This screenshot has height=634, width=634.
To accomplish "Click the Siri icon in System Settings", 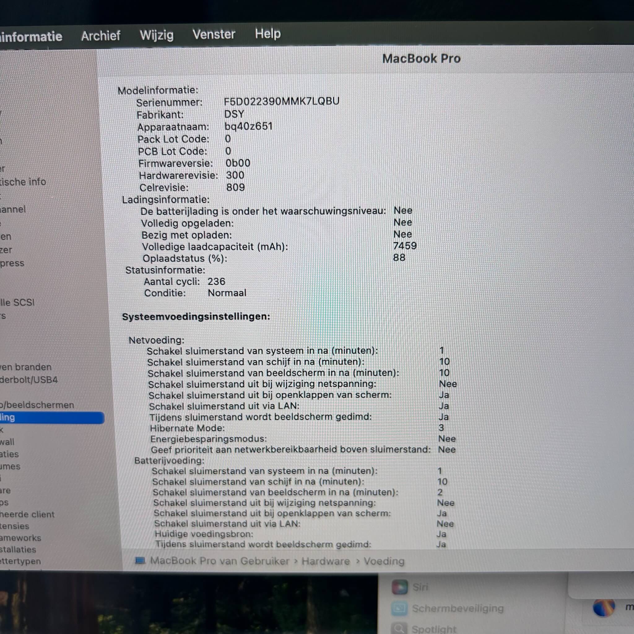I will [400, 587].
